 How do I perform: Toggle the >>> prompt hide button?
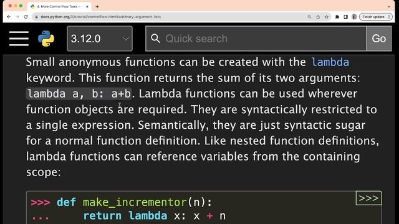368,198
